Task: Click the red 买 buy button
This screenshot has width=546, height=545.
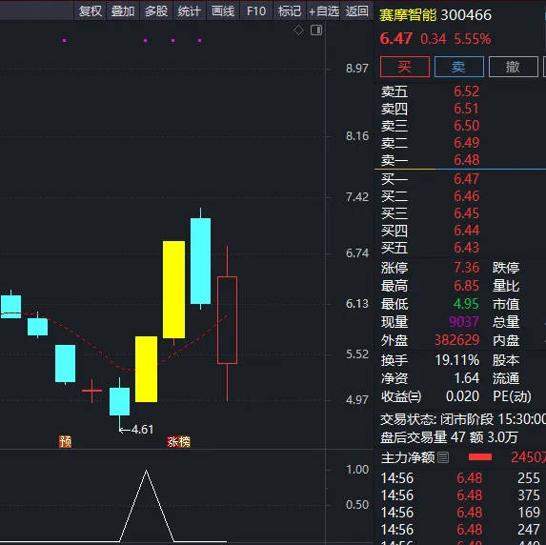Action: click(x=405, y=67)
